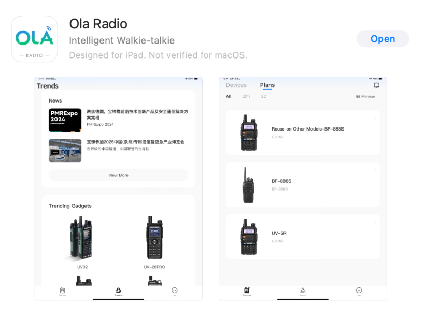The image size is (427, 318).
Task: Select the 出行 filter
Action: pyautogui.click(x=246, y=97)
